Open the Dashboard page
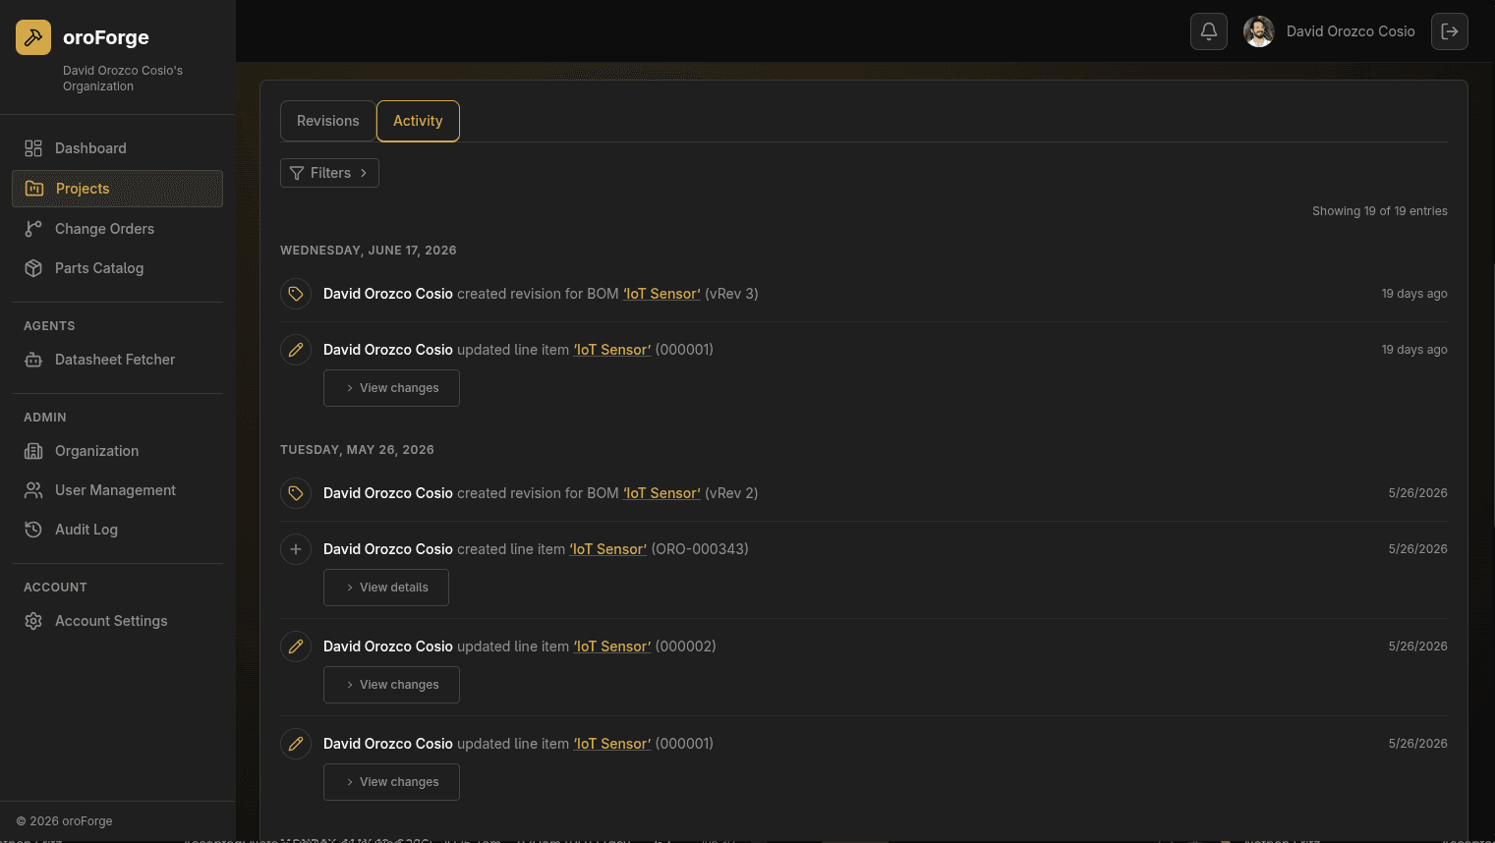Viewport: 1495px width, 843px height. (117, 148)
